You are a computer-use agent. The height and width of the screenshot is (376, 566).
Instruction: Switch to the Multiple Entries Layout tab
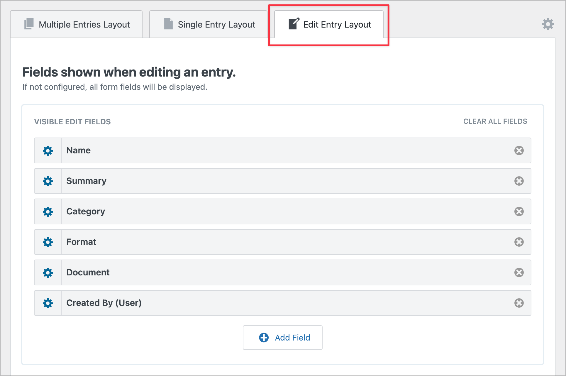77,24
